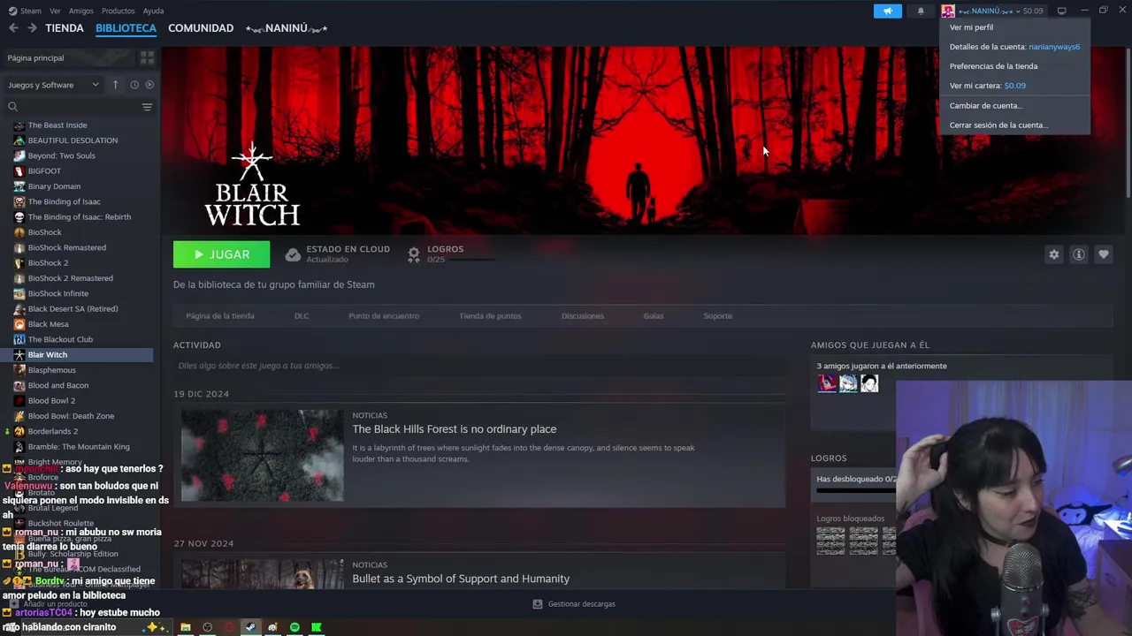Open Tienda de puntos tab
This screenshot has width=1132, height=636.
tap(490, 315)
